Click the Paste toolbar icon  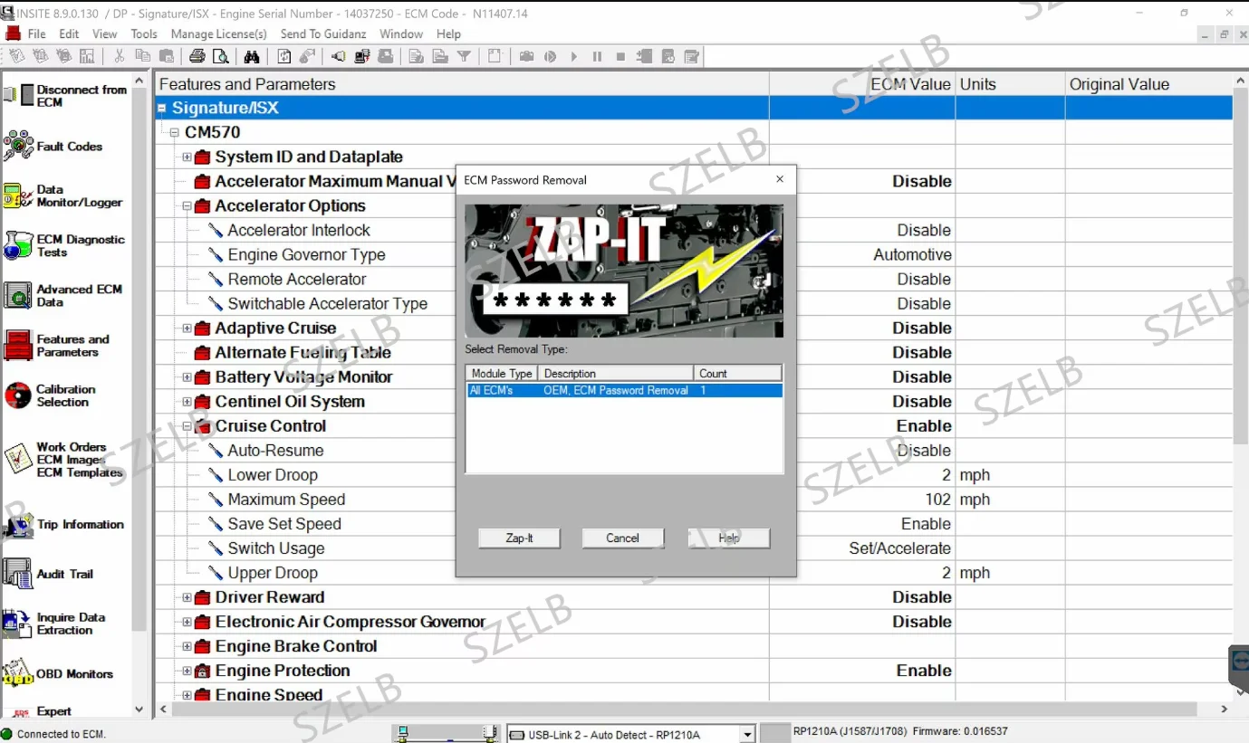[x=166, y=56]
